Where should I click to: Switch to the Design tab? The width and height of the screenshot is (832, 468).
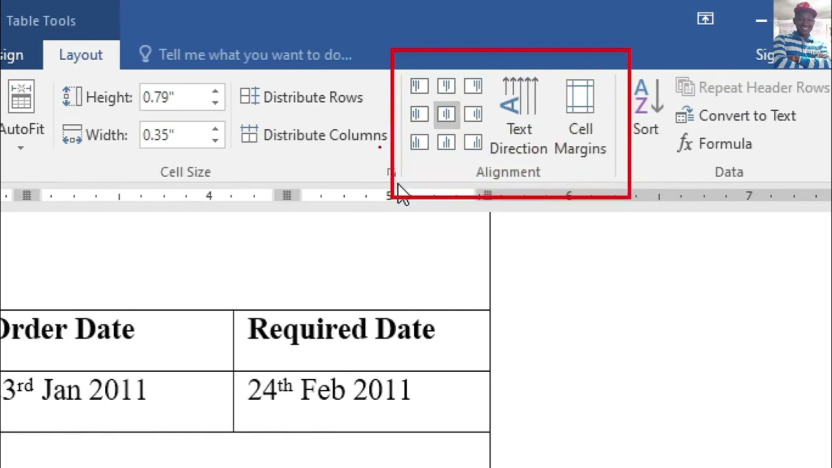12,55
